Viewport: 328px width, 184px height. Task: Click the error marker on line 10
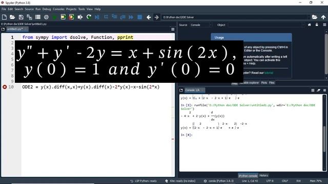5,87
